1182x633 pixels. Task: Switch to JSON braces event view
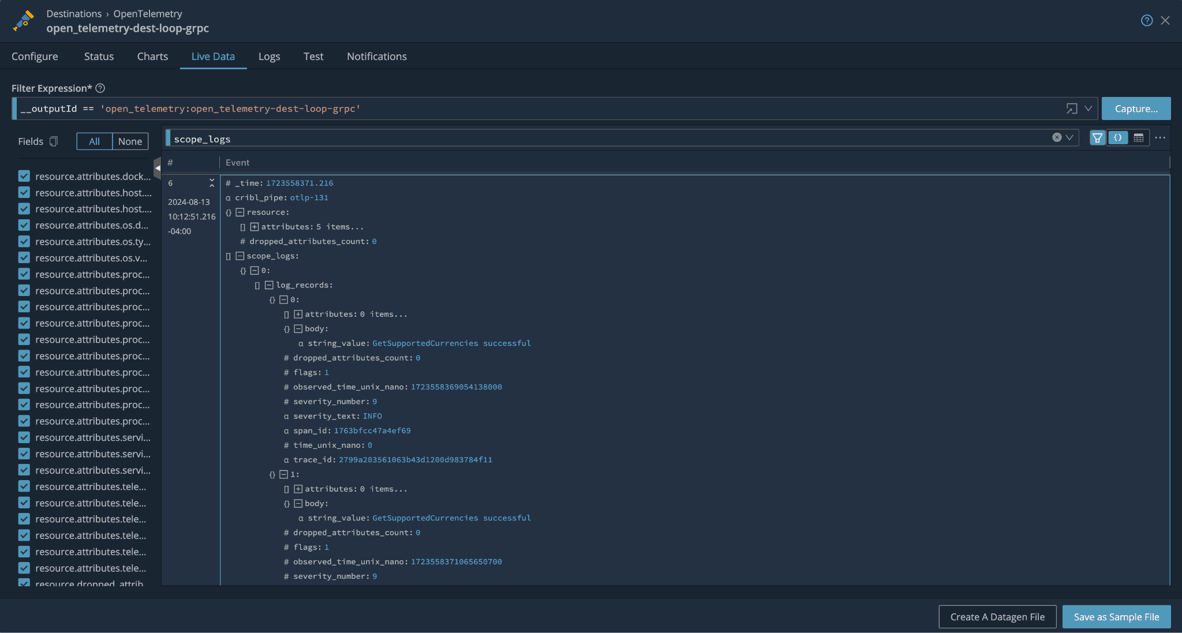pyautogui.click(x=1118, y=138)
